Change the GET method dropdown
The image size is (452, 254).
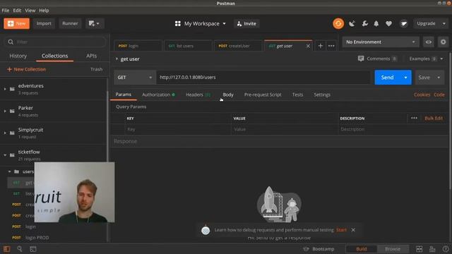click(x=135, y=78)
